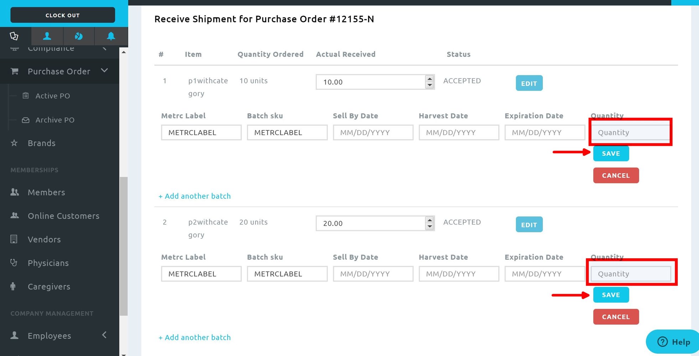699x356 pixels.
Task: Click the Active PO clipboard icon
Action: [26, 96]
